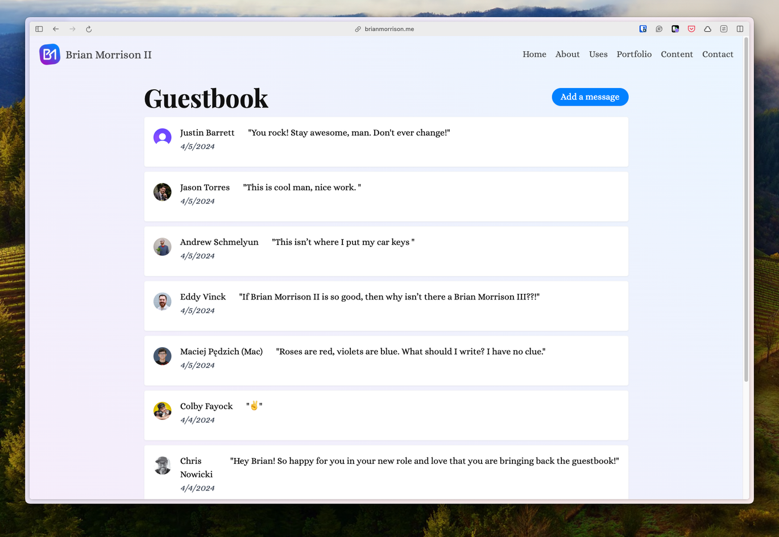Click the 4/5/2024 date under Jason Torres
This screenshot has height=537, width=779.
click(197, 201)
